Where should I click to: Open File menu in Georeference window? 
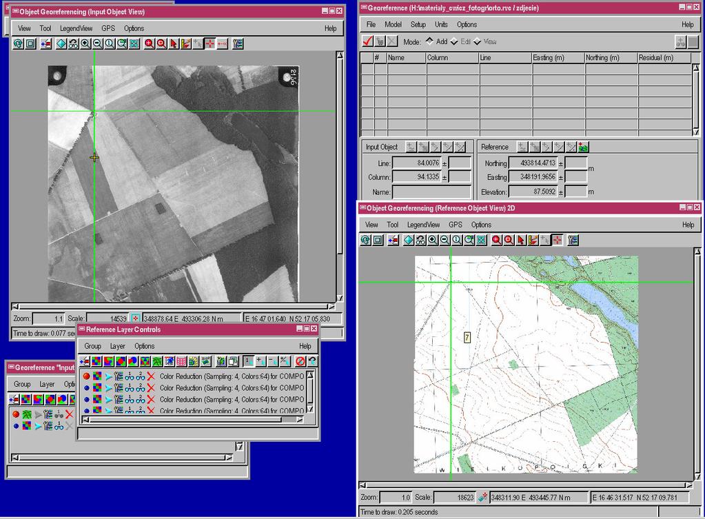(371, 24)
